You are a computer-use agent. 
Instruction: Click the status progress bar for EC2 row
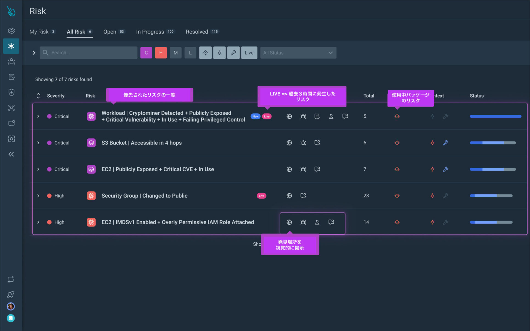tap(492, 169)
